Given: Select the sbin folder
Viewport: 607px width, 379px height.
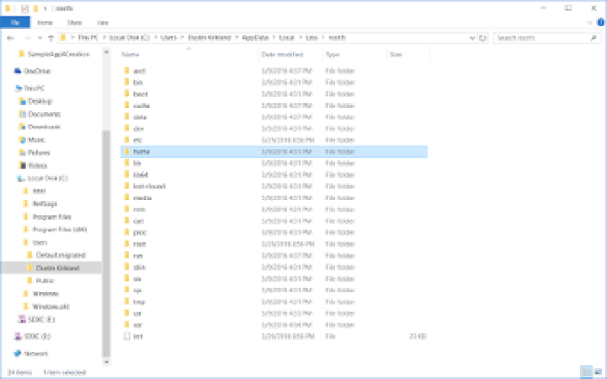Looking at the screenshot, I should pyautogui.click(x=274, y=267).
